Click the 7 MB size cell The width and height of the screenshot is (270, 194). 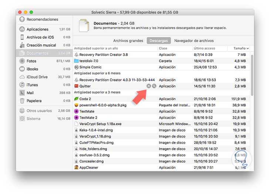(242, 55)
